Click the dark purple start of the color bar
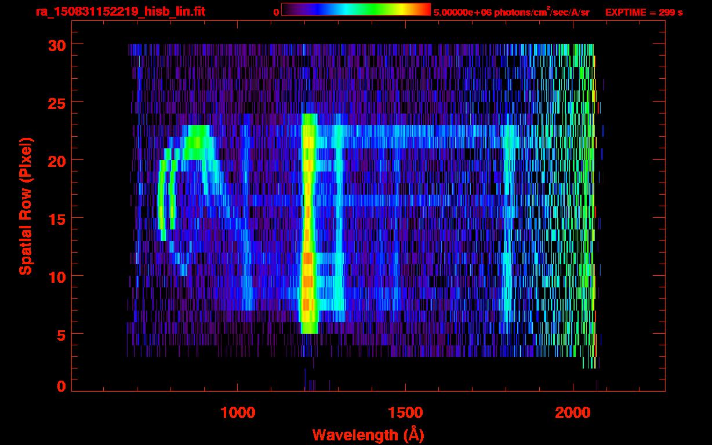This screenshot has width=712, height=445. [288, 10]
